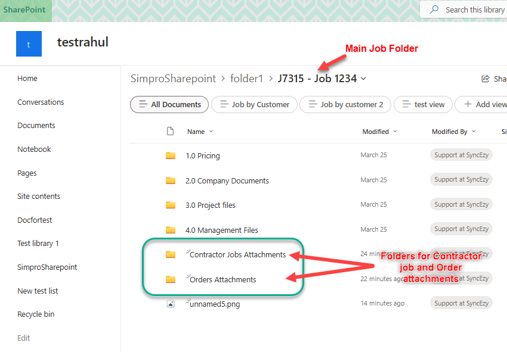This screenshot has width=507, height=352.
Task: Click the unnamed5.png image file icon
Action: (171, 304)
